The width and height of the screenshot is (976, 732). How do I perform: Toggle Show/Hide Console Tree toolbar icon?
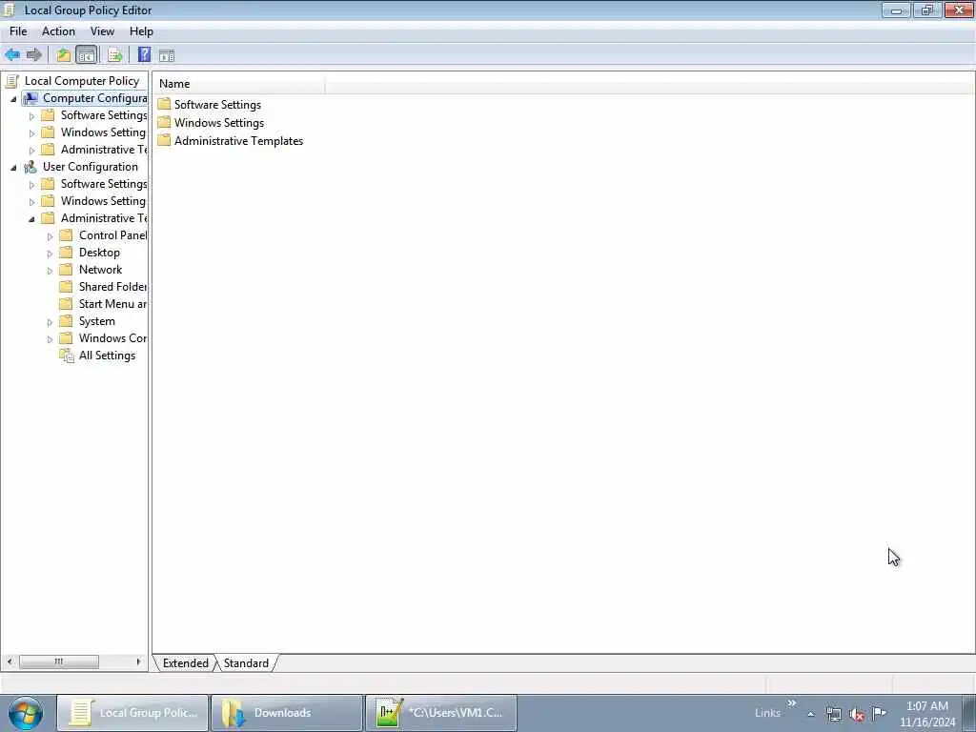87,54
